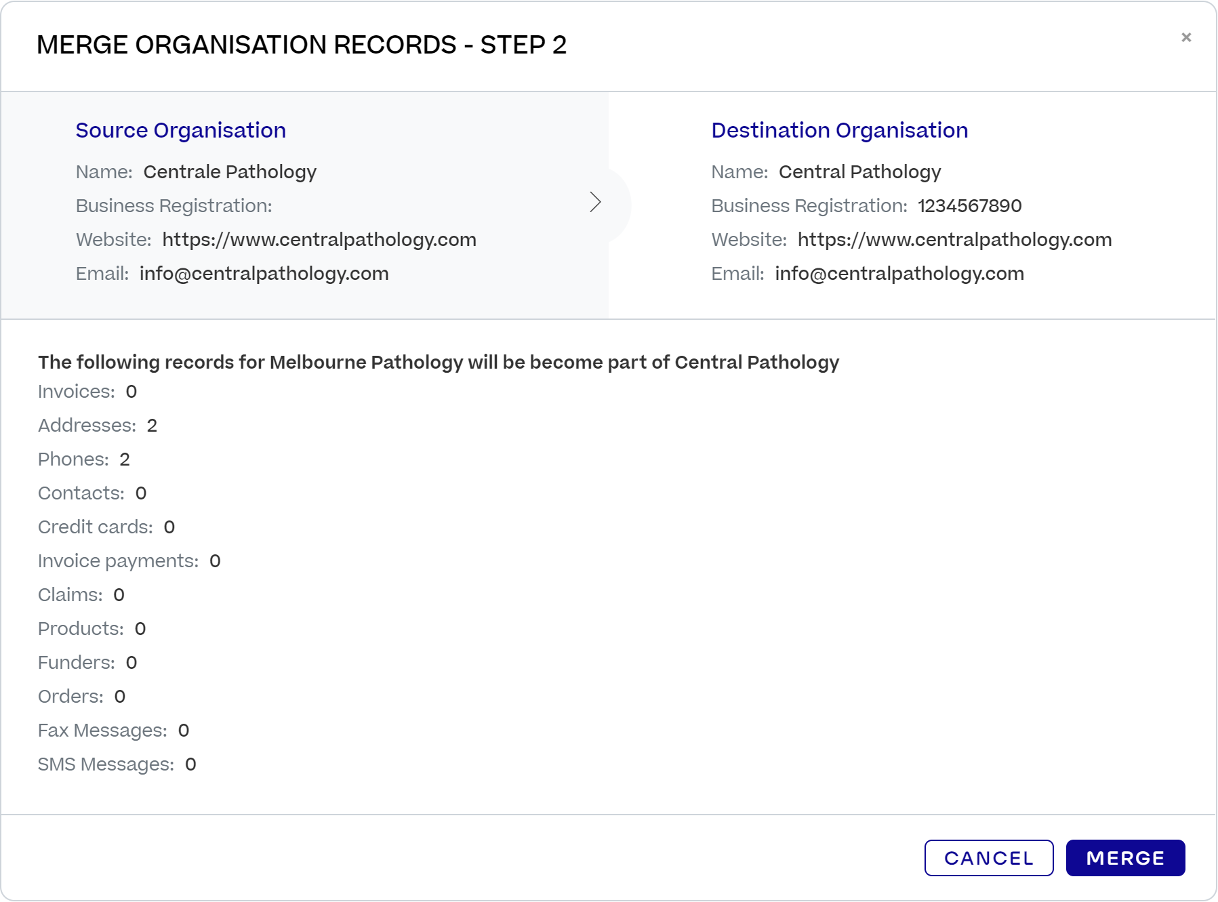
Task: Click the Business Registration number 1234567890
Action: point(970,205)
